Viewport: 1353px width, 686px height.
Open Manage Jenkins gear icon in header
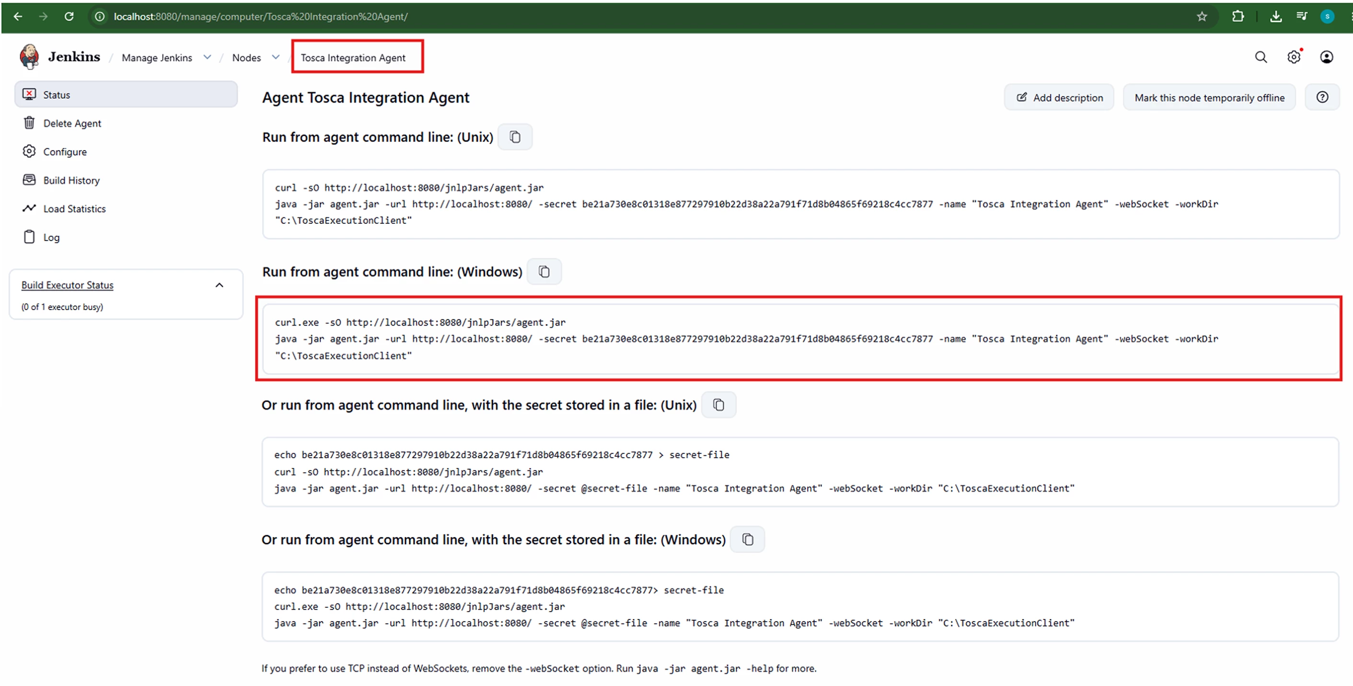click(x=1294, y=57)
